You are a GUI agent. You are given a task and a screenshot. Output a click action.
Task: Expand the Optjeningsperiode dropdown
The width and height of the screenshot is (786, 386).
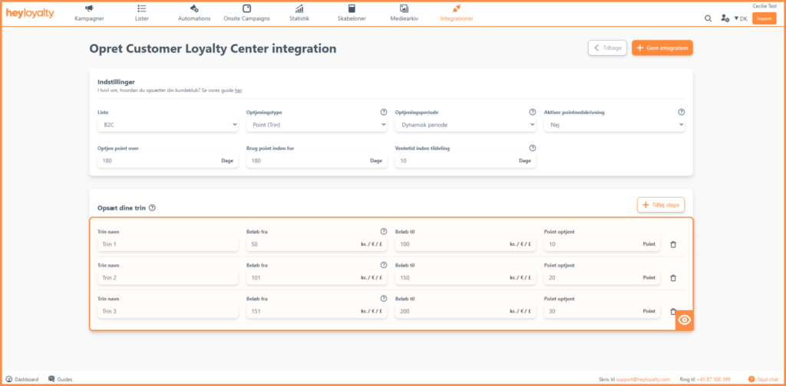(466, 125)
